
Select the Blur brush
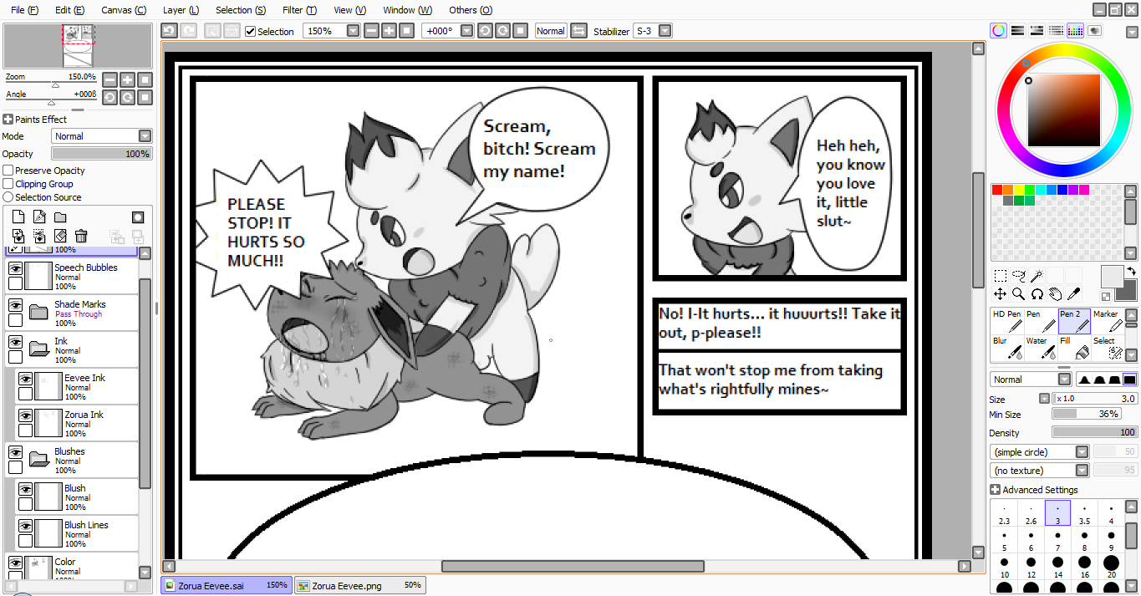tap(1007, 348)
